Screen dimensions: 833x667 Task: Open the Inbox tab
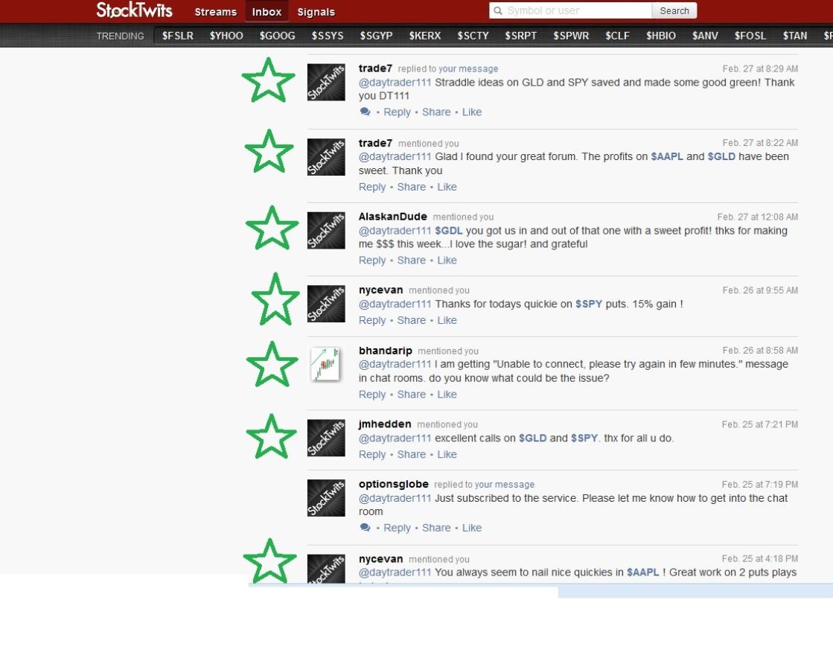267,12
